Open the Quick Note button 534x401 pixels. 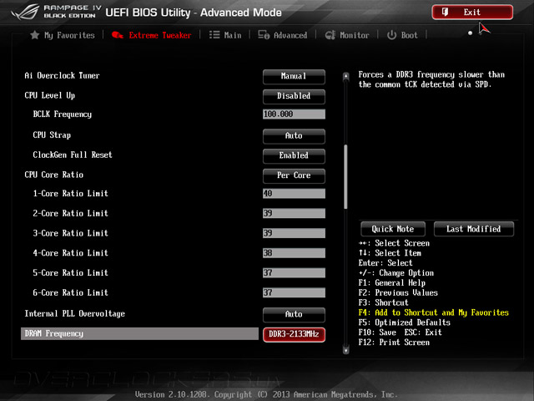coord(393,229)
